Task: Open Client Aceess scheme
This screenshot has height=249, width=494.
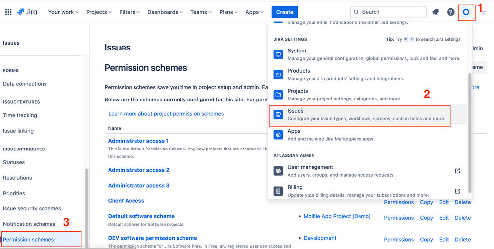Action: [x=126, y=200]
